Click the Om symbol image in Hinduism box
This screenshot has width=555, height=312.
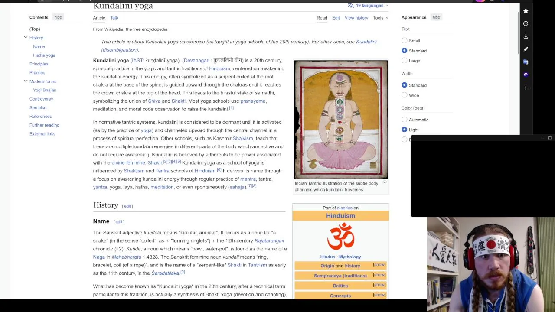click(340, 237)
